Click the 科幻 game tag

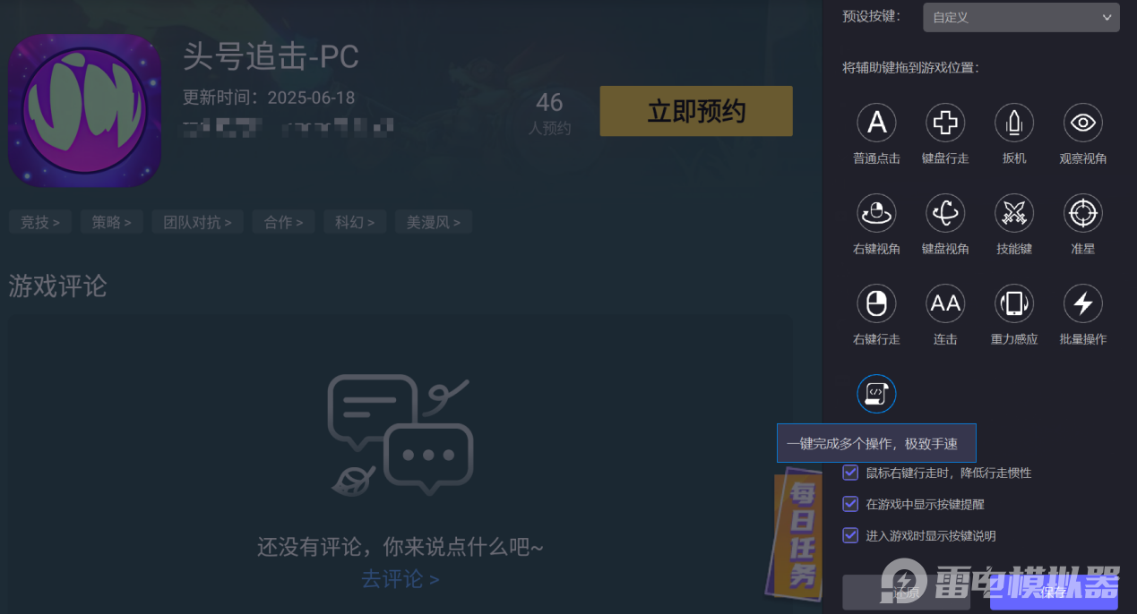tap(355, 221)
